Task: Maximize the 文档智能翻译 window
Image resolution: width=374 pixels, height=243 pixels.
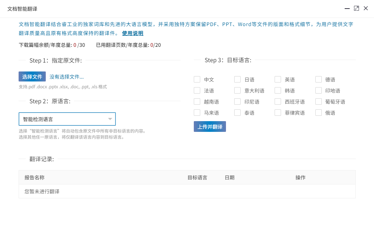Action: pos(356,8)
